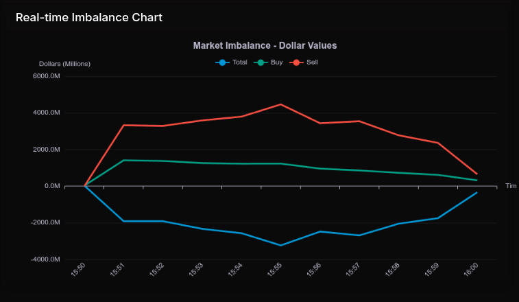Image resolution: width=519 pixels, height=302 pixels.
Task: Click the 15:50 x-axis time label
Action: point(77,271)
